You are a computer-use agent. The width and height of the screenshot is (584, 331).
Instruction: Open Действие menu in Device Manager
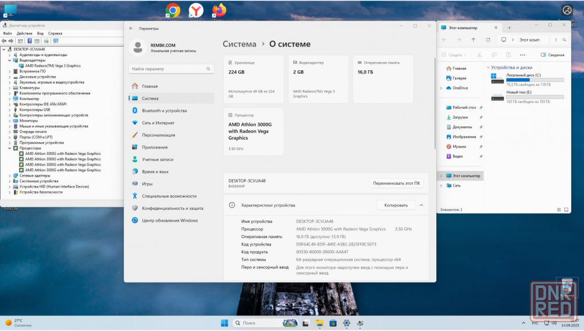pos(25,33)
